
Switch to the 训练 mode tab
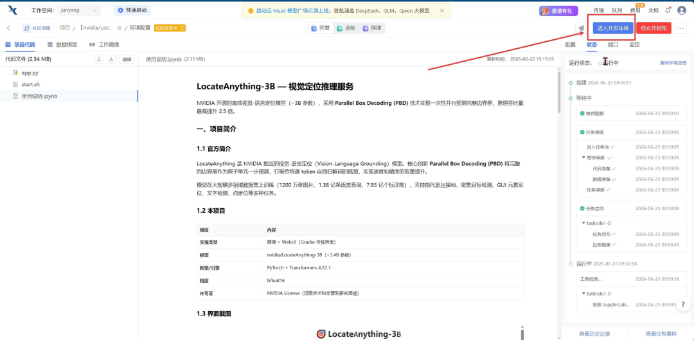[346, 28]
